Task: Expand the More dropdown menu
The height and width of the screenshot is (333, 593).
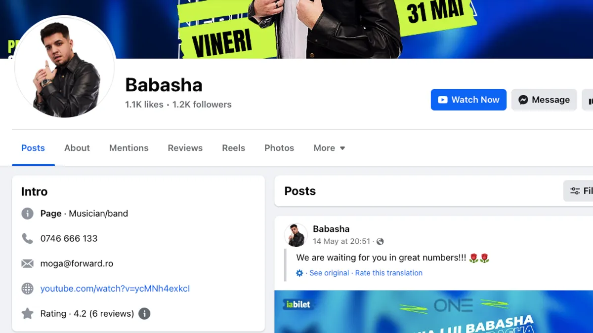Action: [x=329, y=148]
